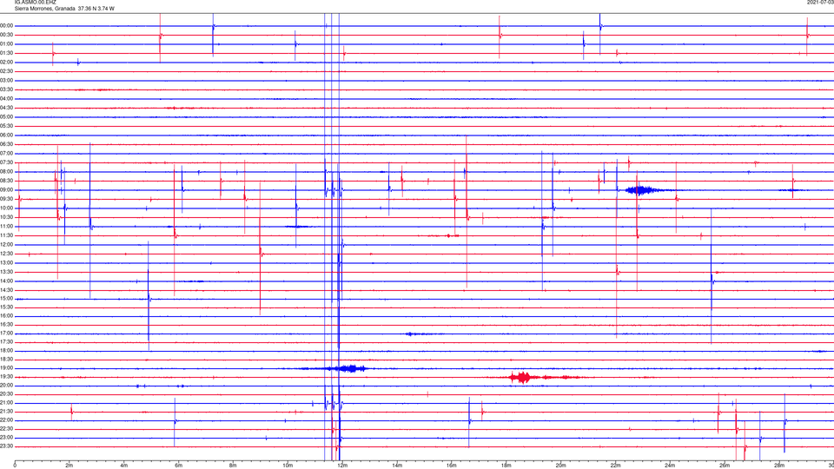834x469 pixels.
Task: Select the 06:00 trace time label
Action: coord(7,135)
